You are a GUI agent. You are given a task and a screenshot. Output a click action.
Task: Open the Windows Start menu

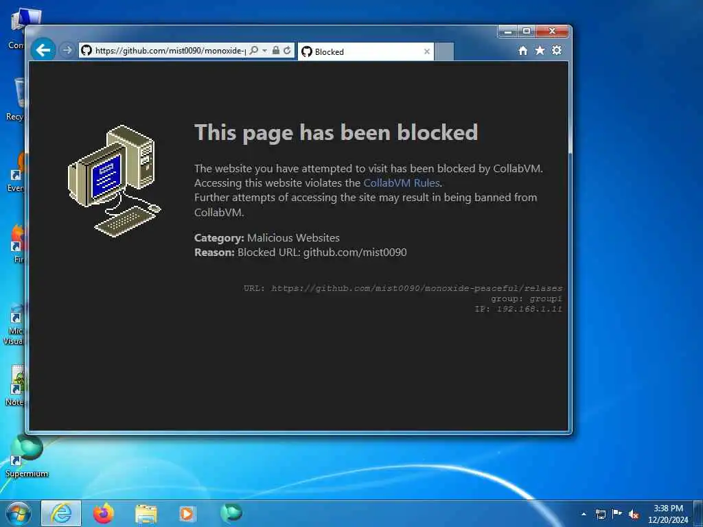pos(18,513)
